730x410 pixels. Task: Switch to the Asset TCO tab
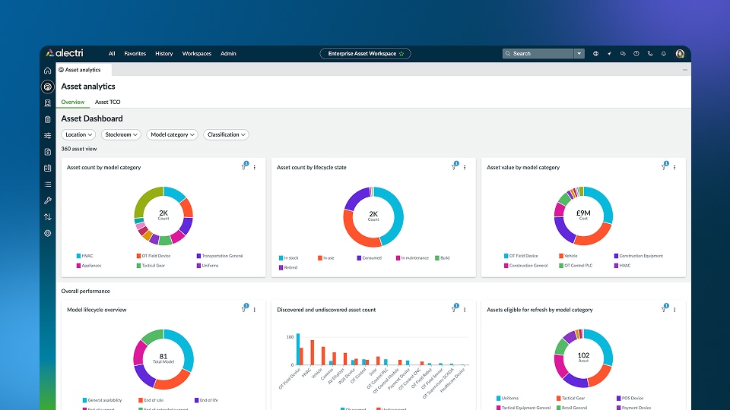[107, 102]
